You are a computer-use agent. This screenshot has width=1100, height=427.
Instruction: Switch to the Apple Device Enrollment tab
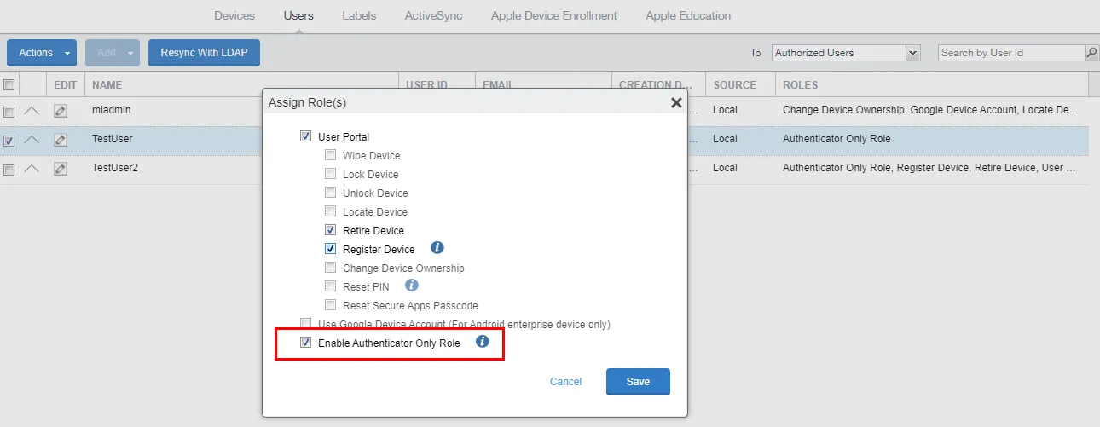point(554,15)
